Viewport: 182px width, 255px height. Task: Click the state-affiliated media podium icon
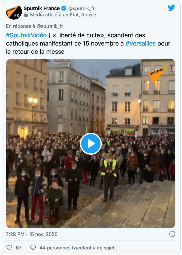click(26, 15)
